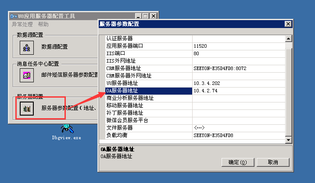Screen dimensions: 315x183
Task: Select the CRM服务器外网地址 row
Action: pos(195,76)
